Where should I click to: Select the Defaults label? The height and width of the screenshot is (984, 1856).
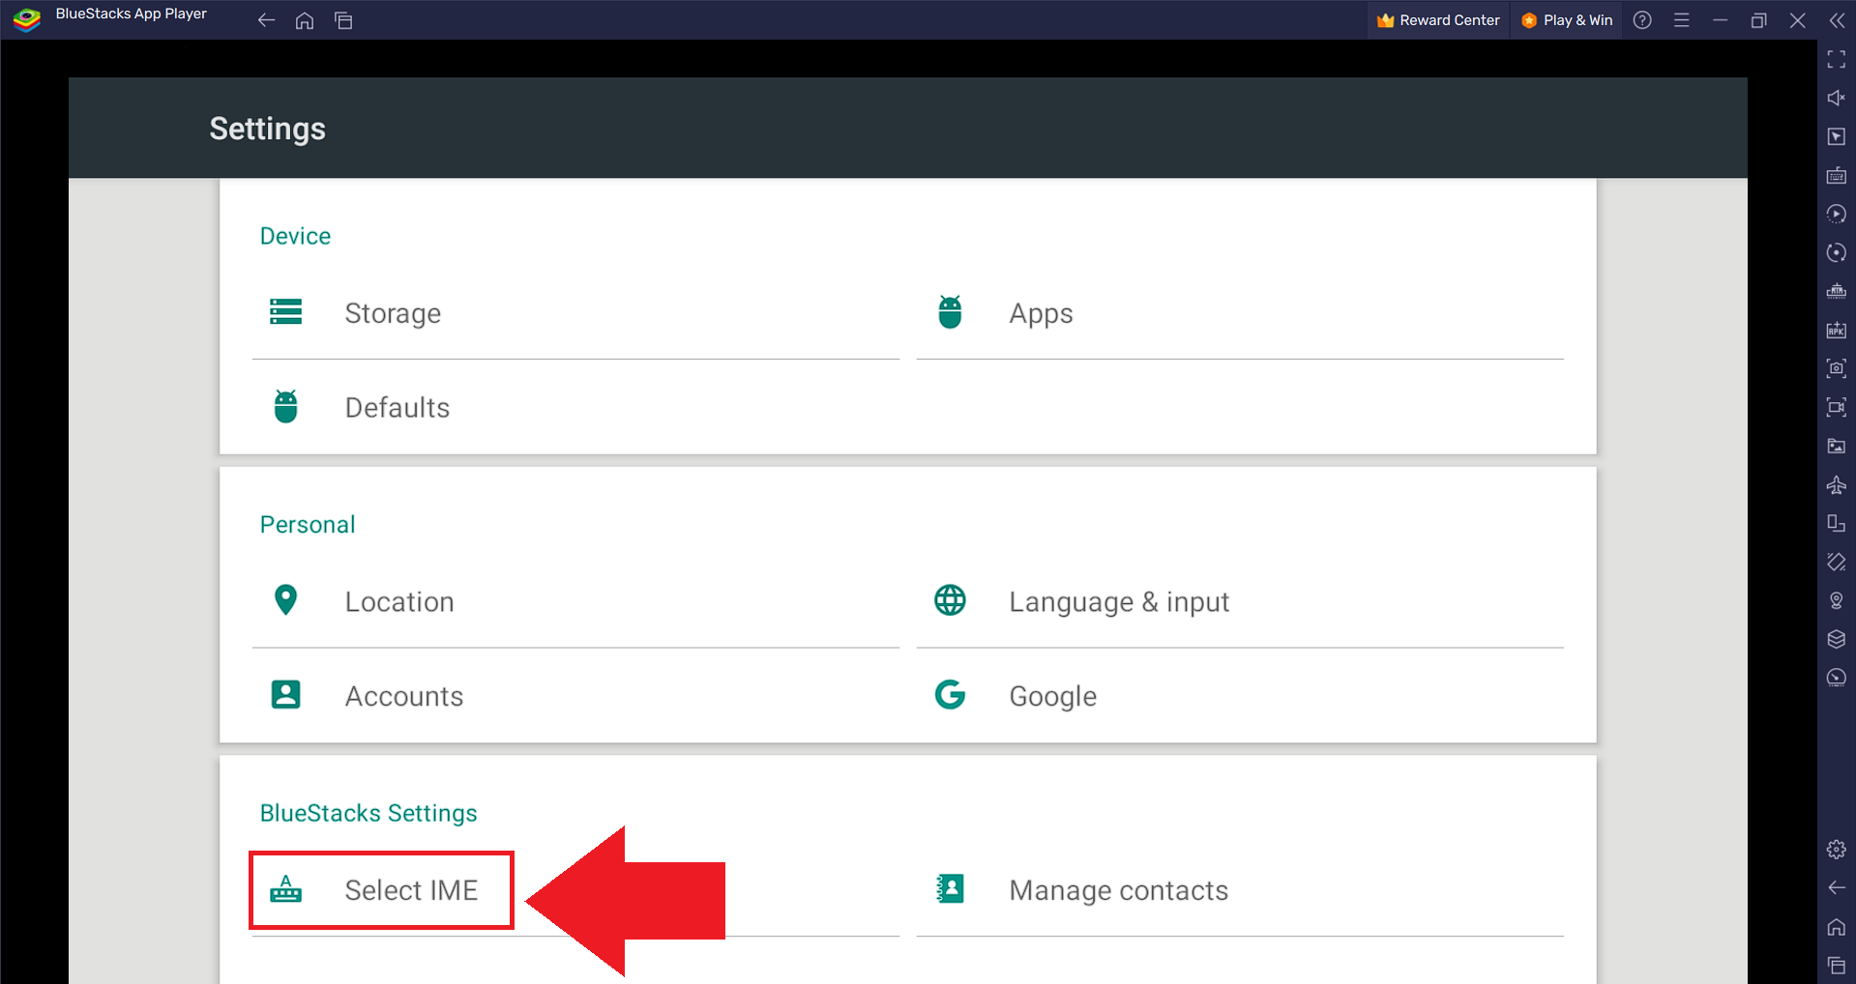click(x=398, y=408)
